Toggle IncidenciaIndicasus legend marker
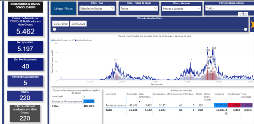The image size is (254, 124). [x=76, y=40]
